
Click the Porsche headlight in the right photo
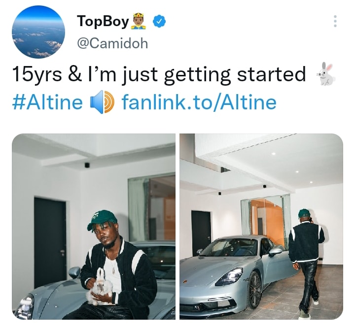coord(229,276)
